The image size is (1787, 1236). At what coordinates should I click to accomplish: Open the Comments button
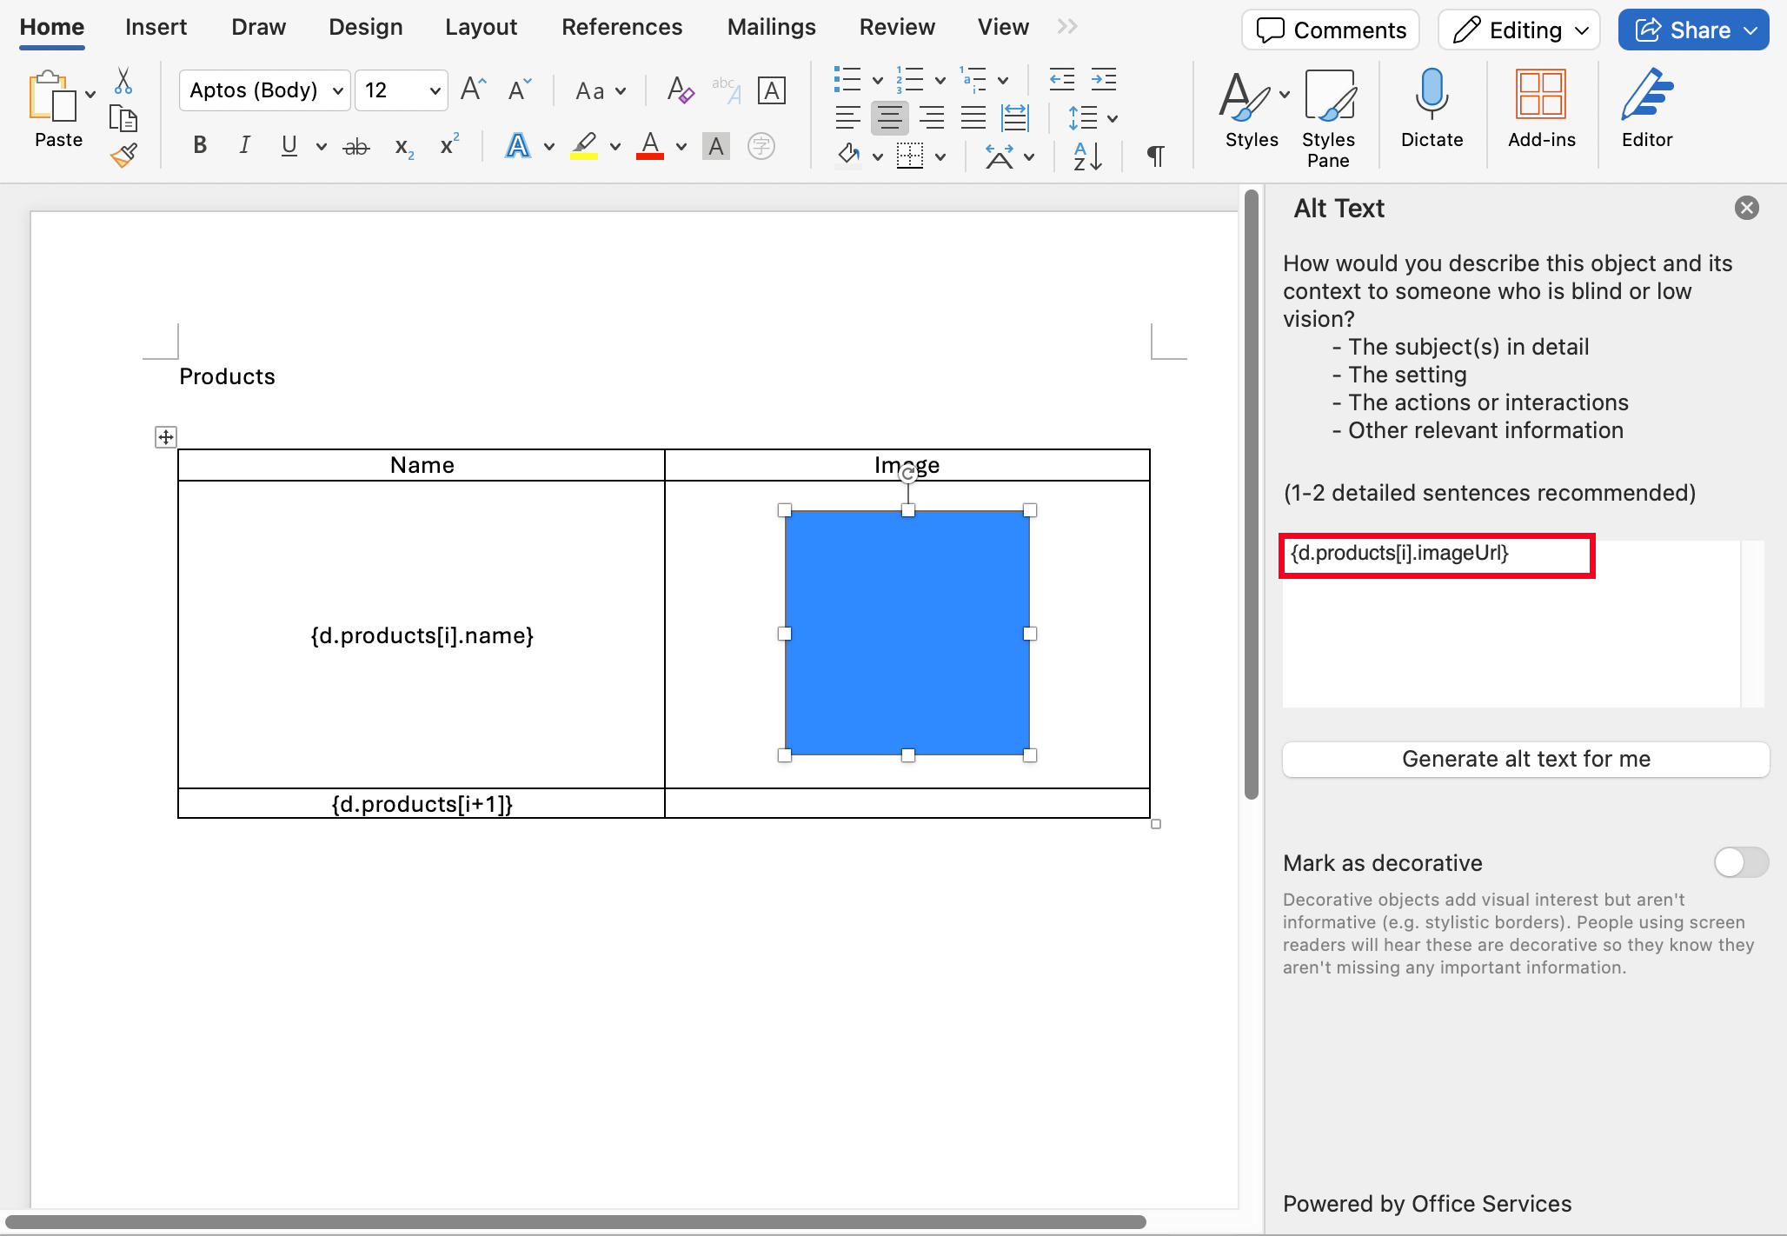(x=1331, y=30)
